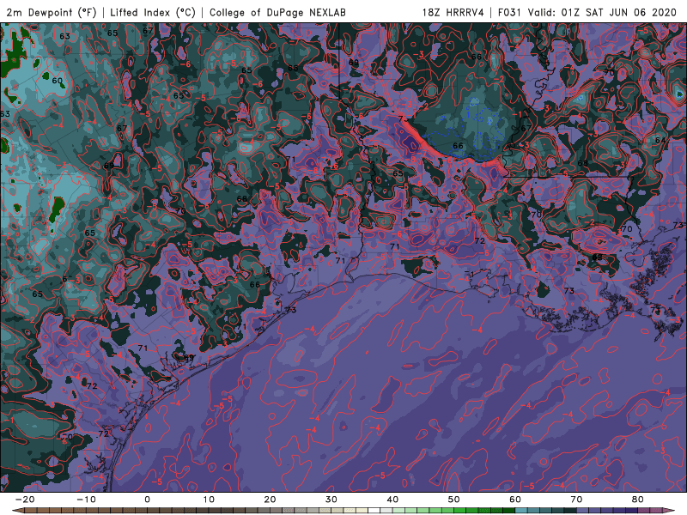Screen dimensions: 687x515
Task: Click the left arrow end of colorbar
Action: (x=17, y=511)
